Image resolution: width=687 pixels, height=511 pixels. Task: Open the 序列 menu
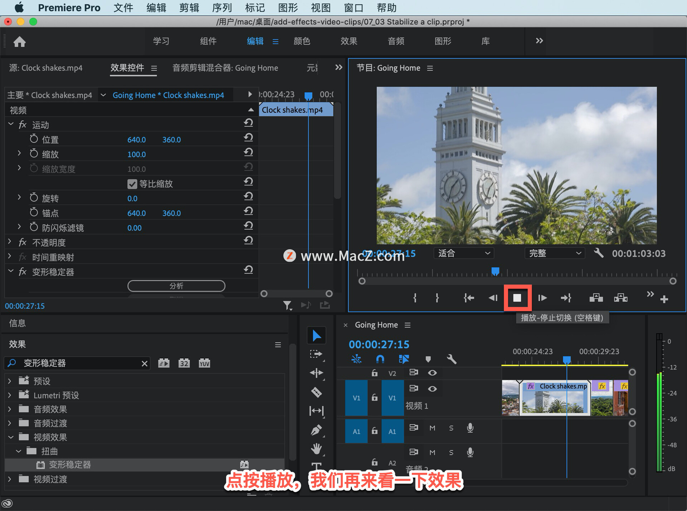pos(222,8)
